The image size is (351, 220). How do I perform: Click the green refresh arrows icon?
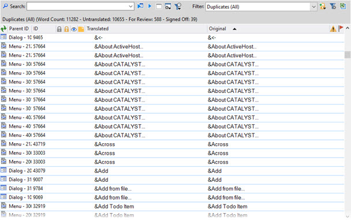pos(3,29)
